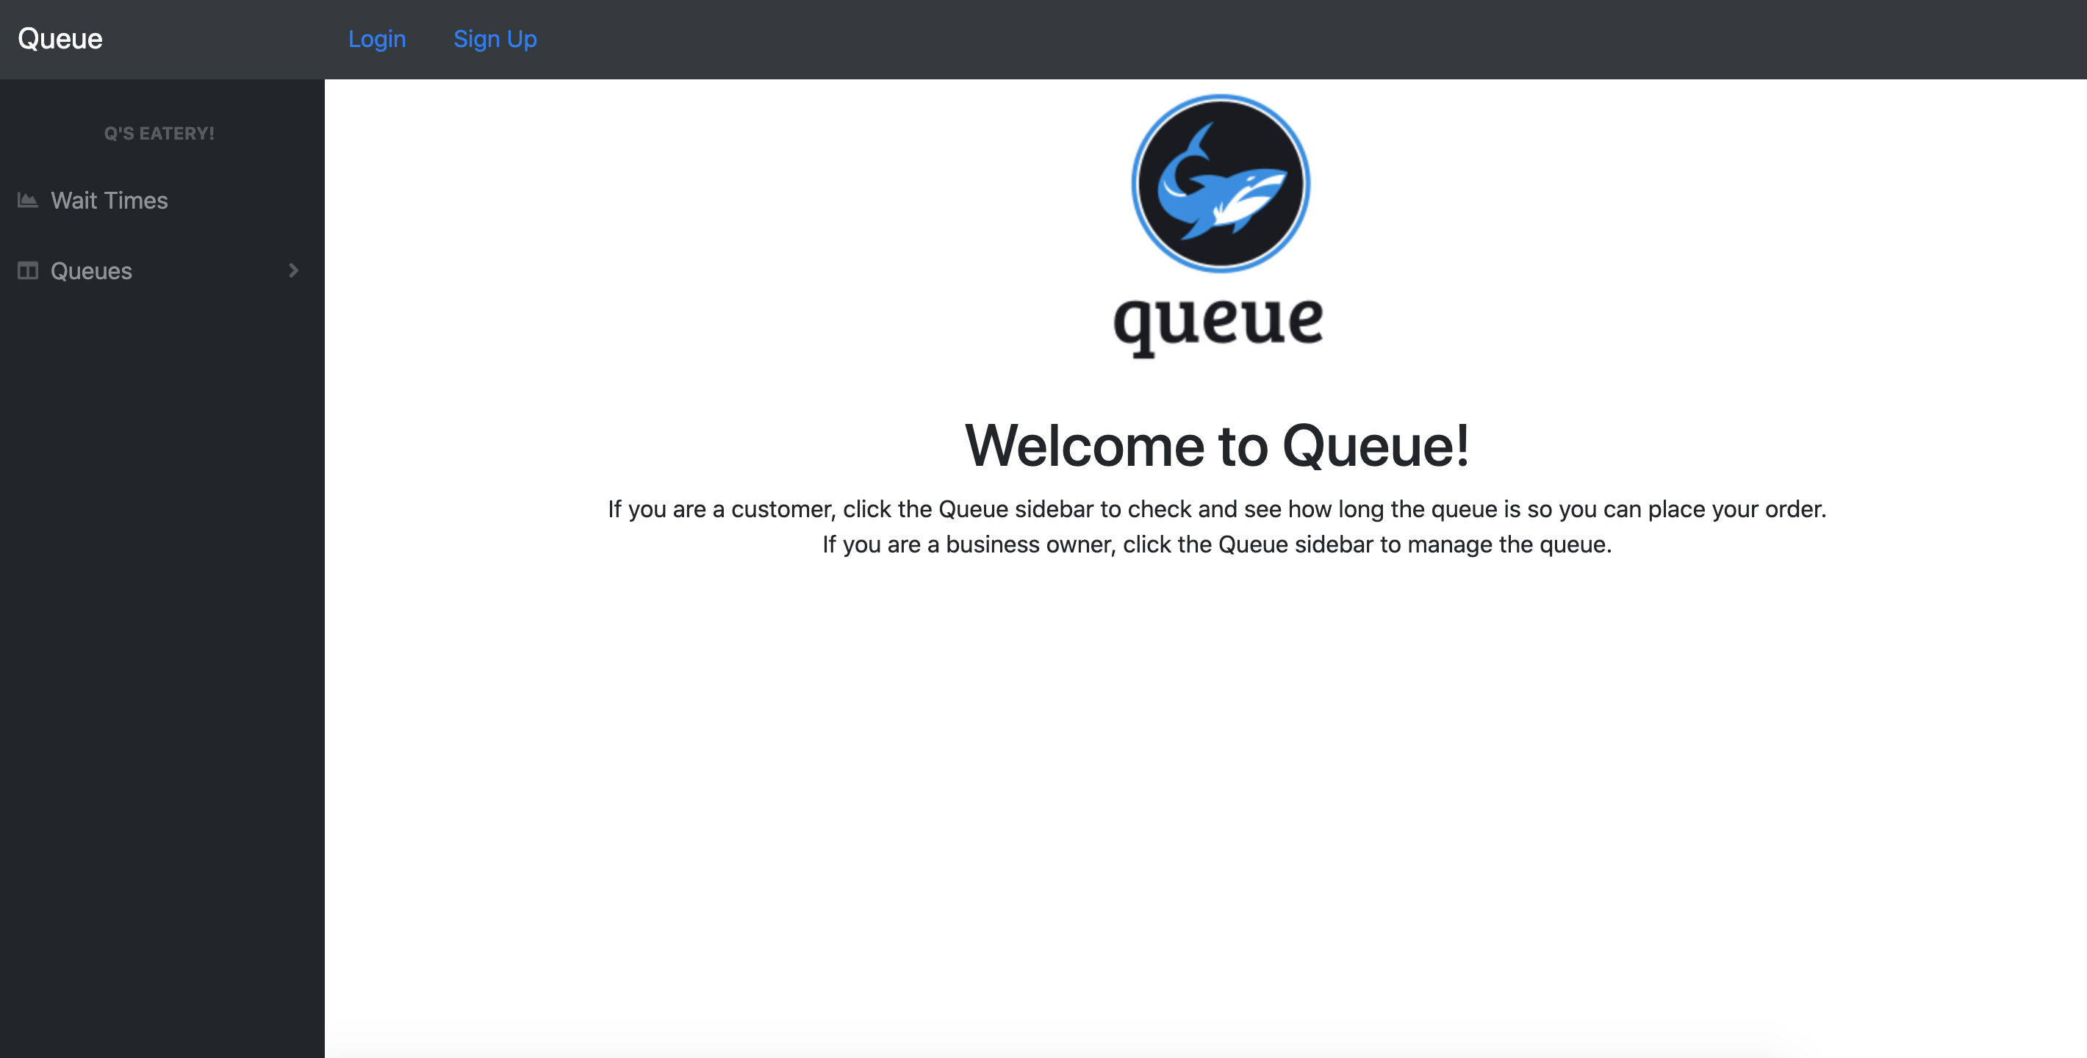Click the Queues columns icon

point(27,270)
